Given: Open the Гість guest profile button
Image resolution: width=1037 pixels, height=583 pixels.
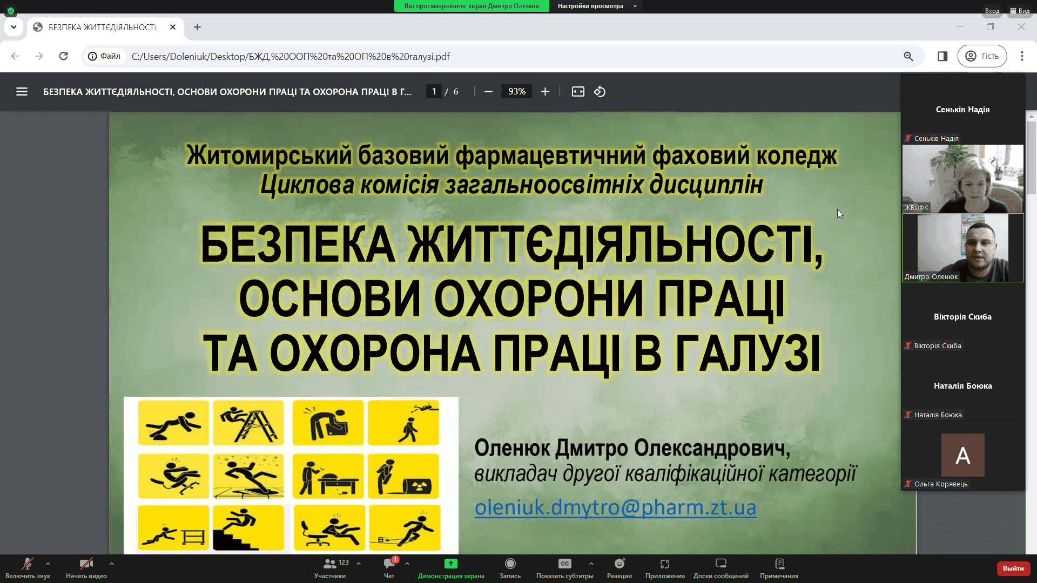Looking at the screenshot, I should point(982,56).
